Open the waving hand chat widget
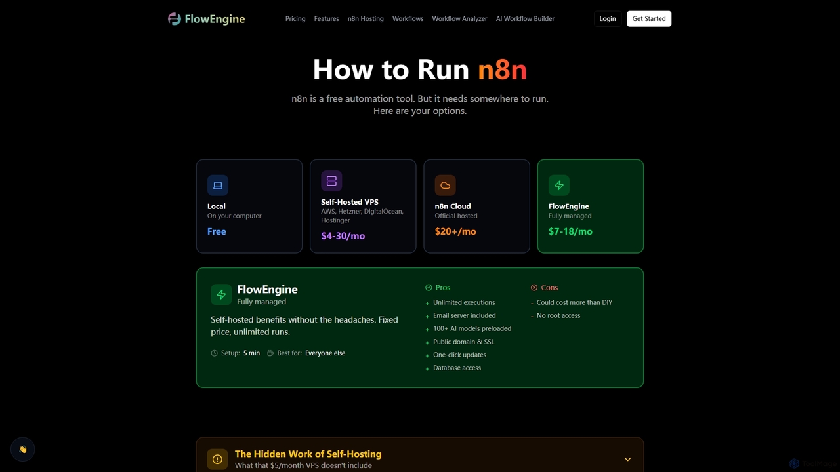Image resolution: width=840 pixels, height=472 pixels. click(x=23, y=450)
